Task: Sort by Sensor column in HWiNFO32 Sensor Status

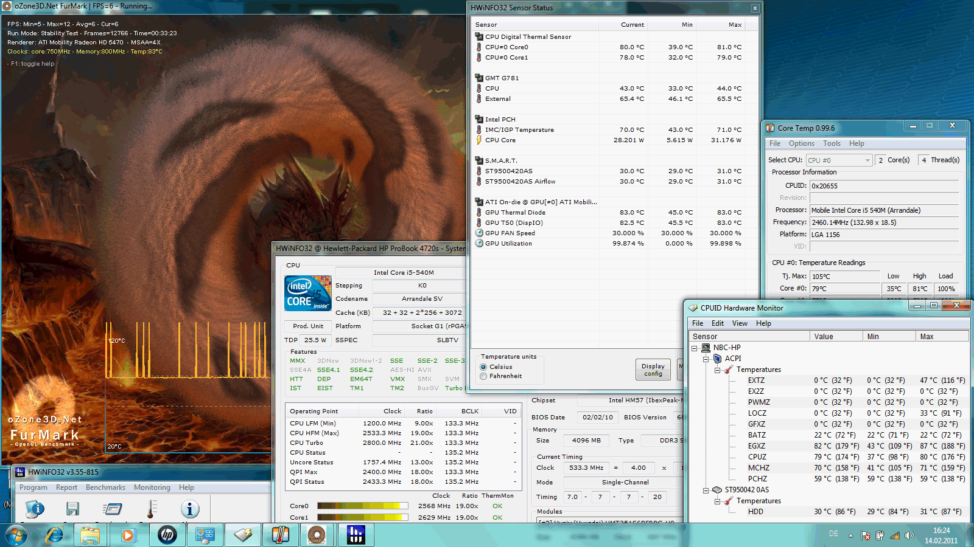Action: point(536,25)
